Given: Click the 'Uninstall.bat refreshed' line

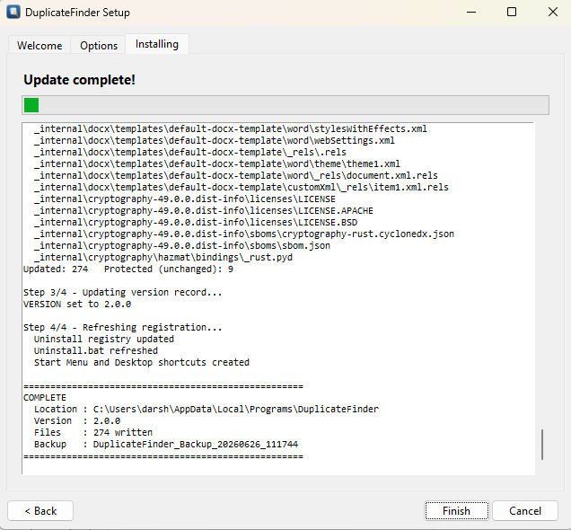Looking at the screenshot, I should tap(96, 350).
